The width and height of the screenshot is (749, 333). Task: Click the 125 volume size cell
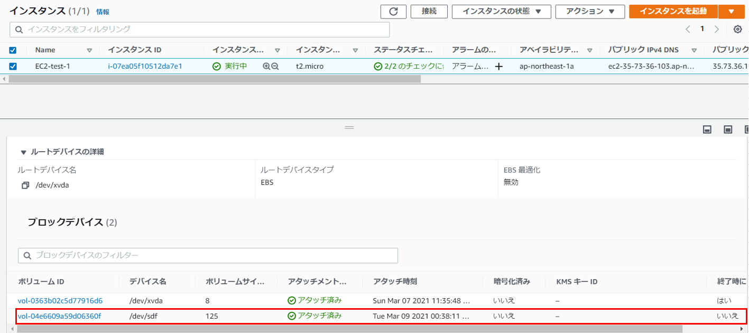click(x=212, y=317)
